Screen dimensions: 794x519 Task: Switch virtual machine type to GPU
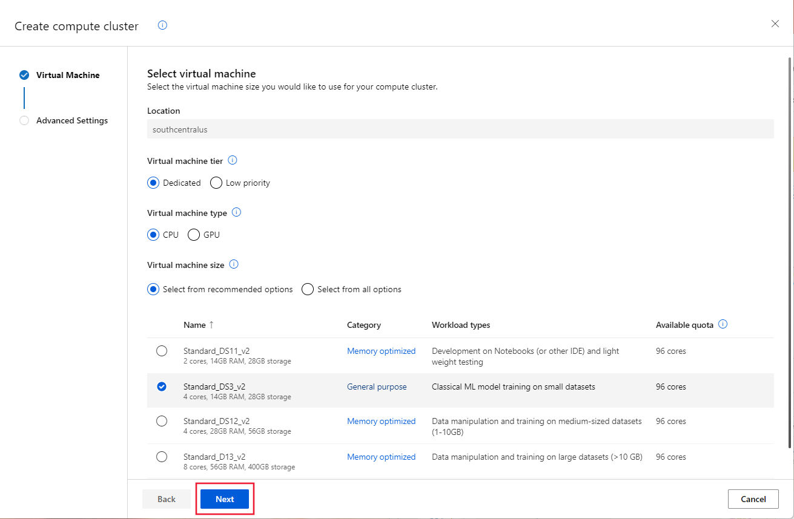click(194, 235)
